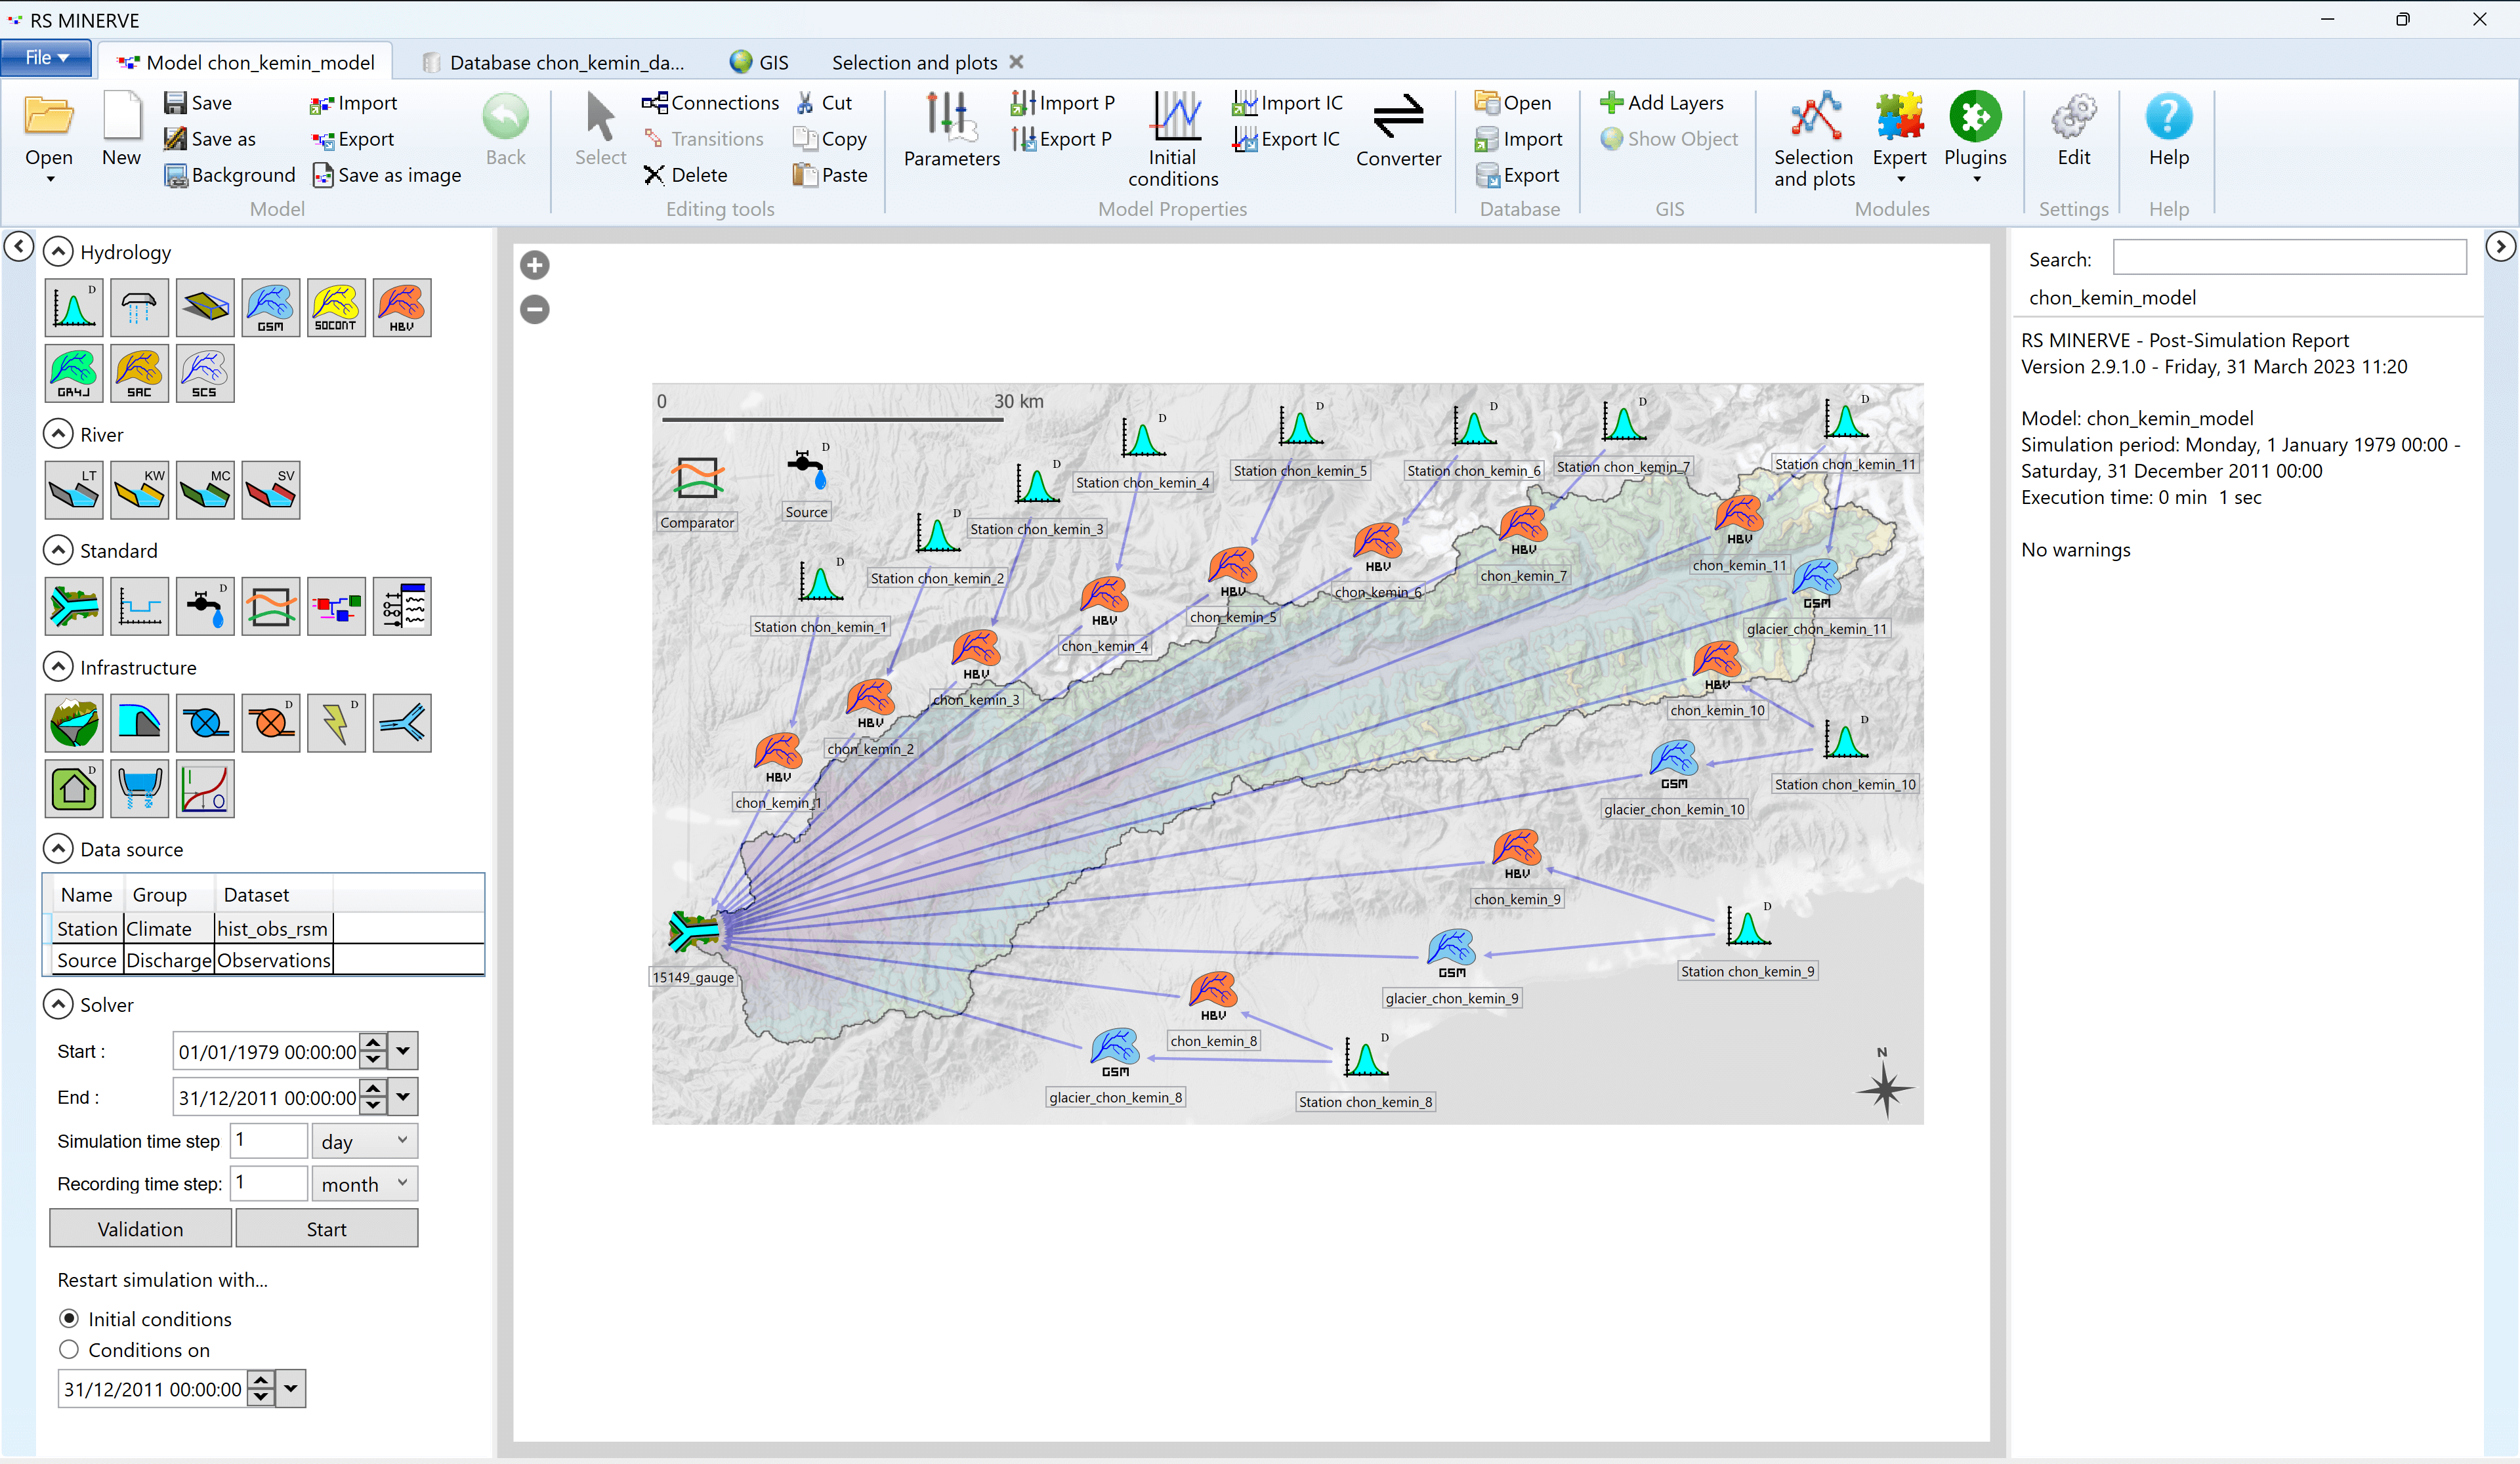Select the GSM glacier model icon
The height and width of the screenshot is (1464, 2520).
(x=270, y=307)
